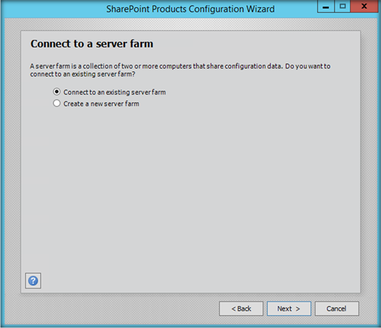Click the "Create a new server farm" label text

tap(101, 103)
